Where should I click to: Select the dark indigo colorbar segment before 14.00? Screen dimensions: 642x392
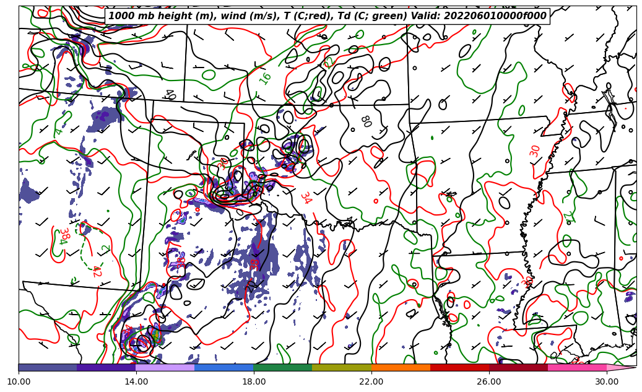(106, 367)
